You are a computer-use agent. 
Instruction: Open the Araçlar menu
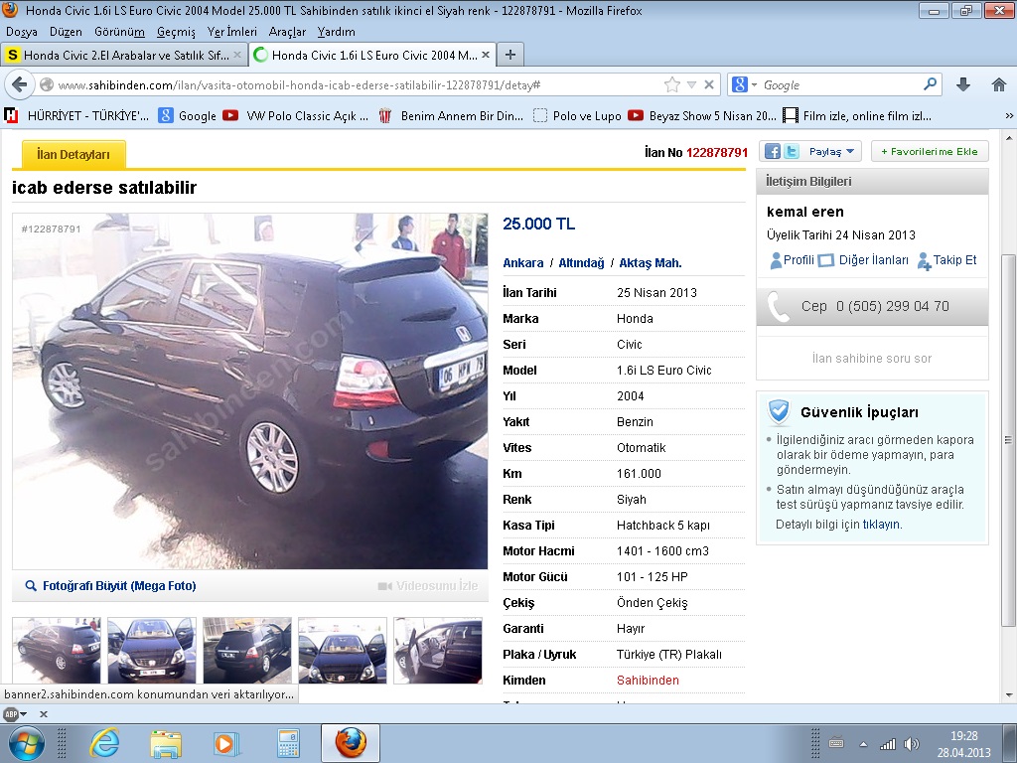click(287, 32)
